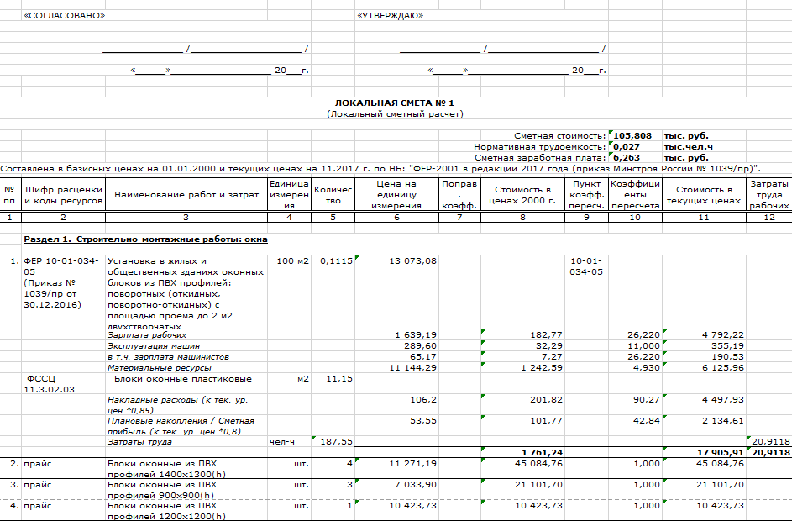The image size is (792, 521).
Task: Click the Сметная заработная плата value 6,263
Action: [627, 157]
